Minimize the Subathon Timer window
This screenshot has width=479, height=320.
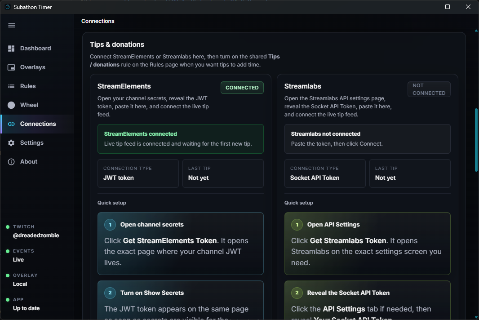point(427,7)
